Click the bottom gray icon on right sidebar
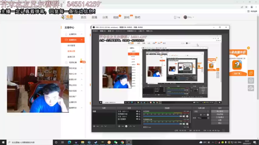 (x=251, y=88)
